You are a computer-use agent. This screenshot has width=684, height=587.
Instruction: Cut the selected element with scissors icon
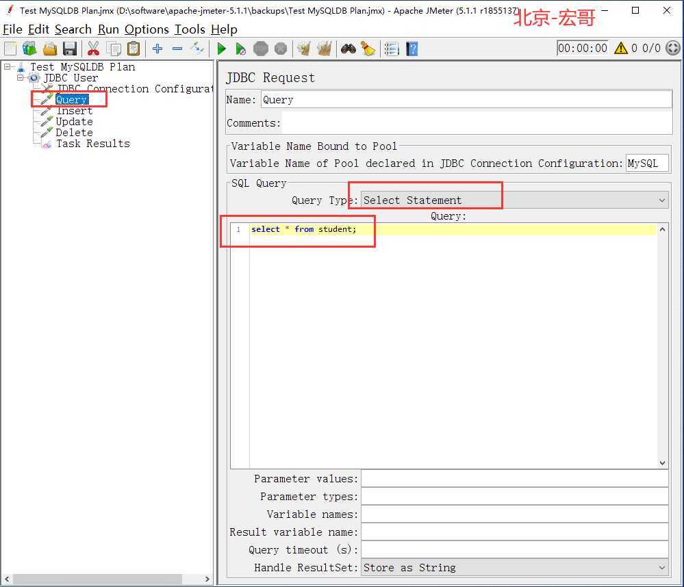tap(93, 49)
